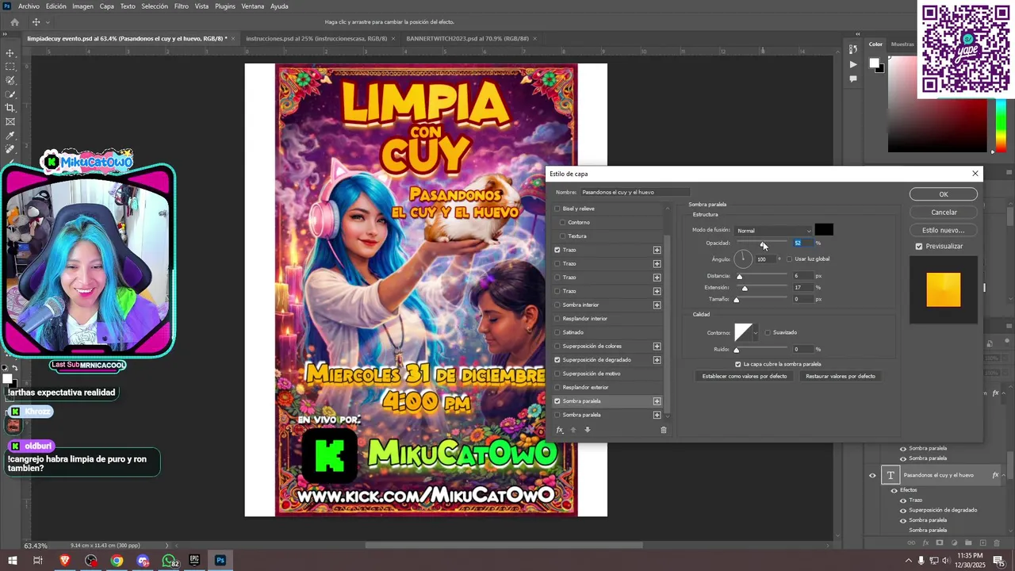
Task: Select the Frame tool
Action: coord(10,121)
